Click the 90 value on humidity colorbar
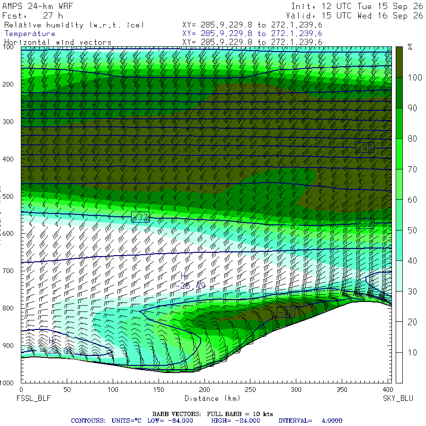Image resolution: width=426 pixels, height=426 pixels. (412, 108)
